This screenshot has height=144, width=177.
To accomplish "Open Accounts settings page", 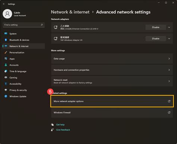I will pos(24,65).
